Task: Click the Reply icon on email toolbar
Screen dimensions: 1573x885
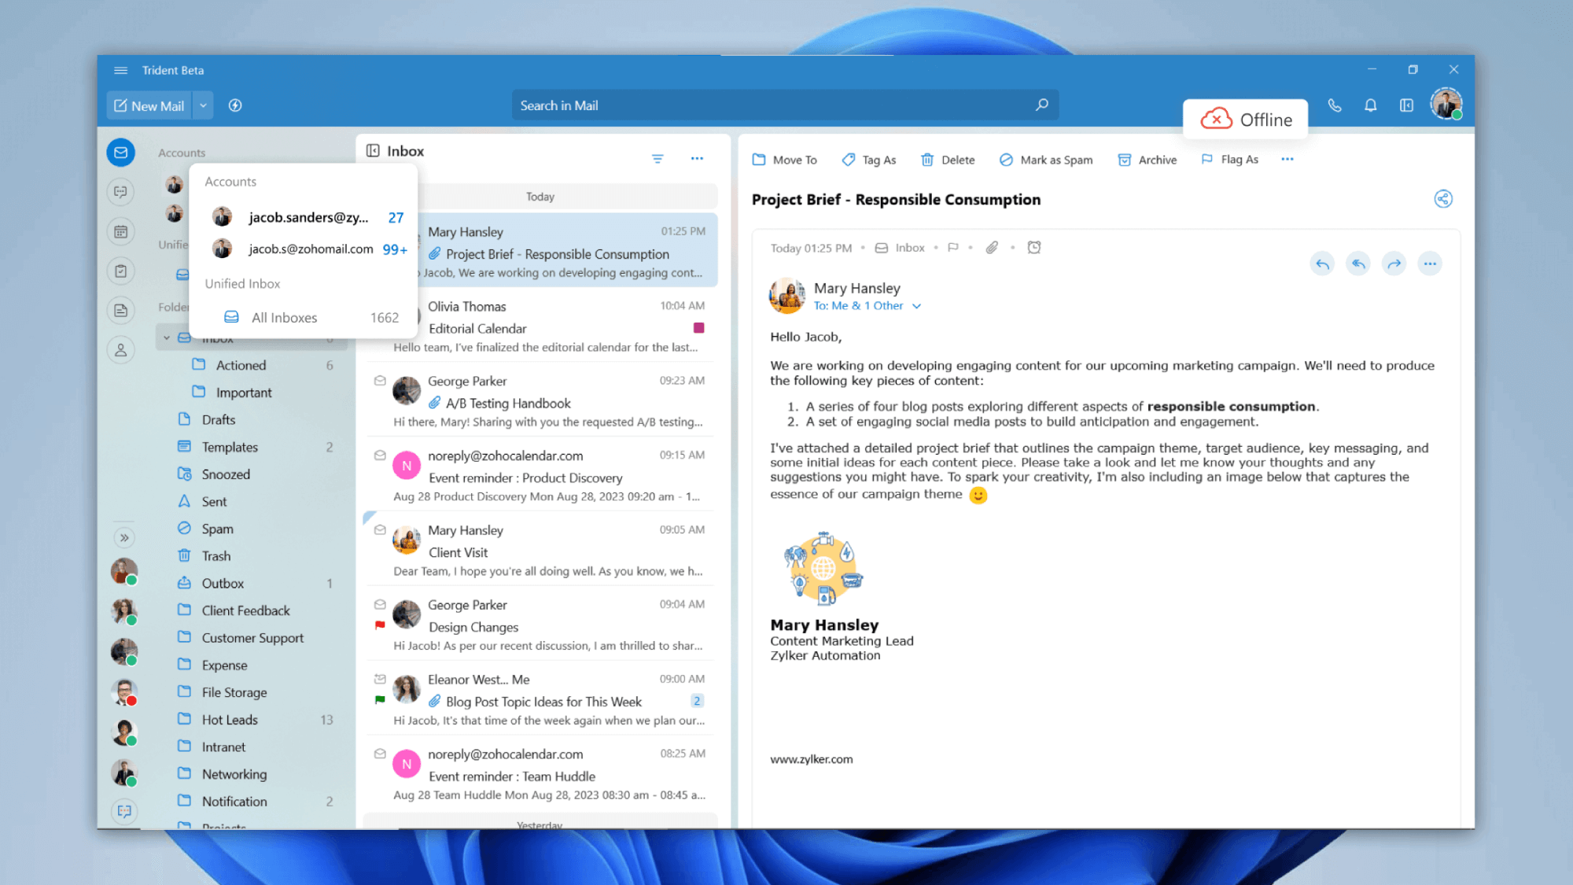Action: pos(1322,263)
